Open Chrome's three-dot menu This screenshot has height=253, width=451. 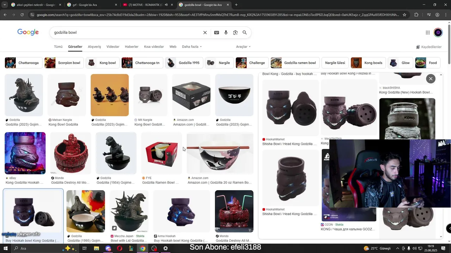[446, 15]
